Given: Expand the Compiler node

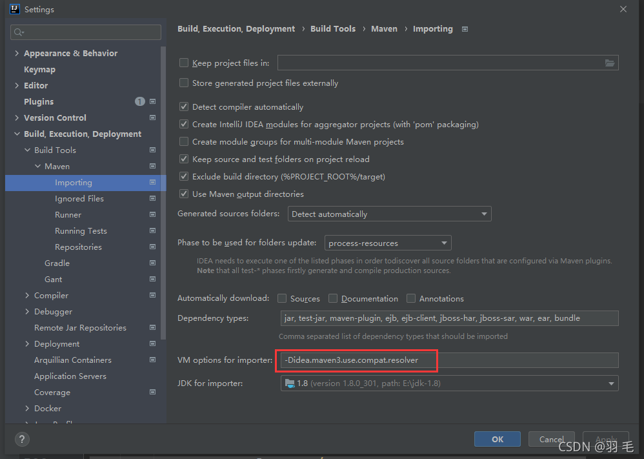Looking at the screenshot, I should pyautogui.click(x=27, y=295).
